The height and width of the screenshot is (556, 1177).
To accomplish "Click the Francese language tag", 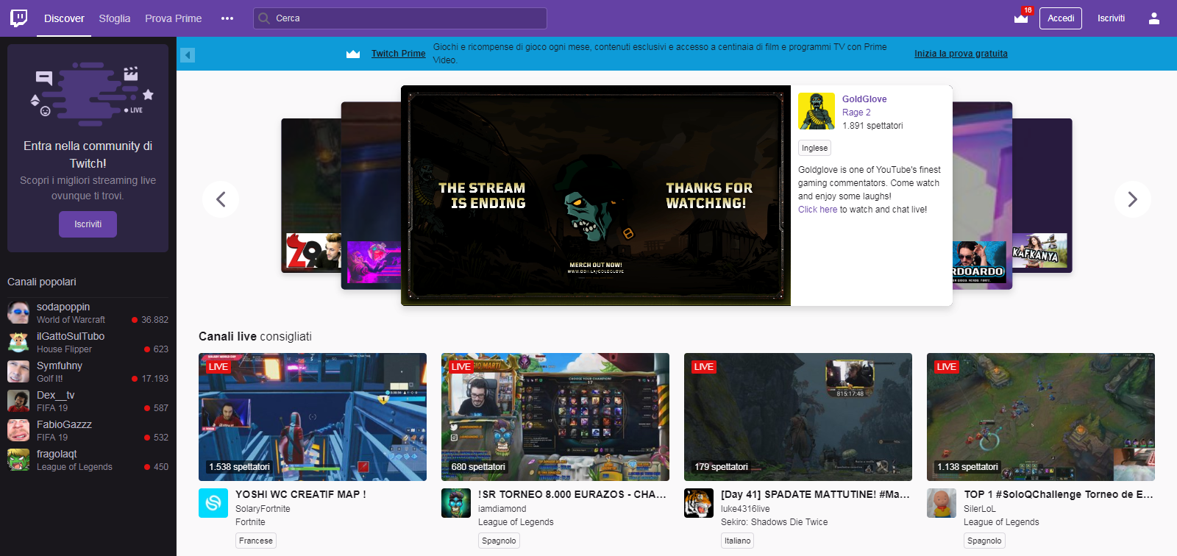I will (x=256, y=541).
